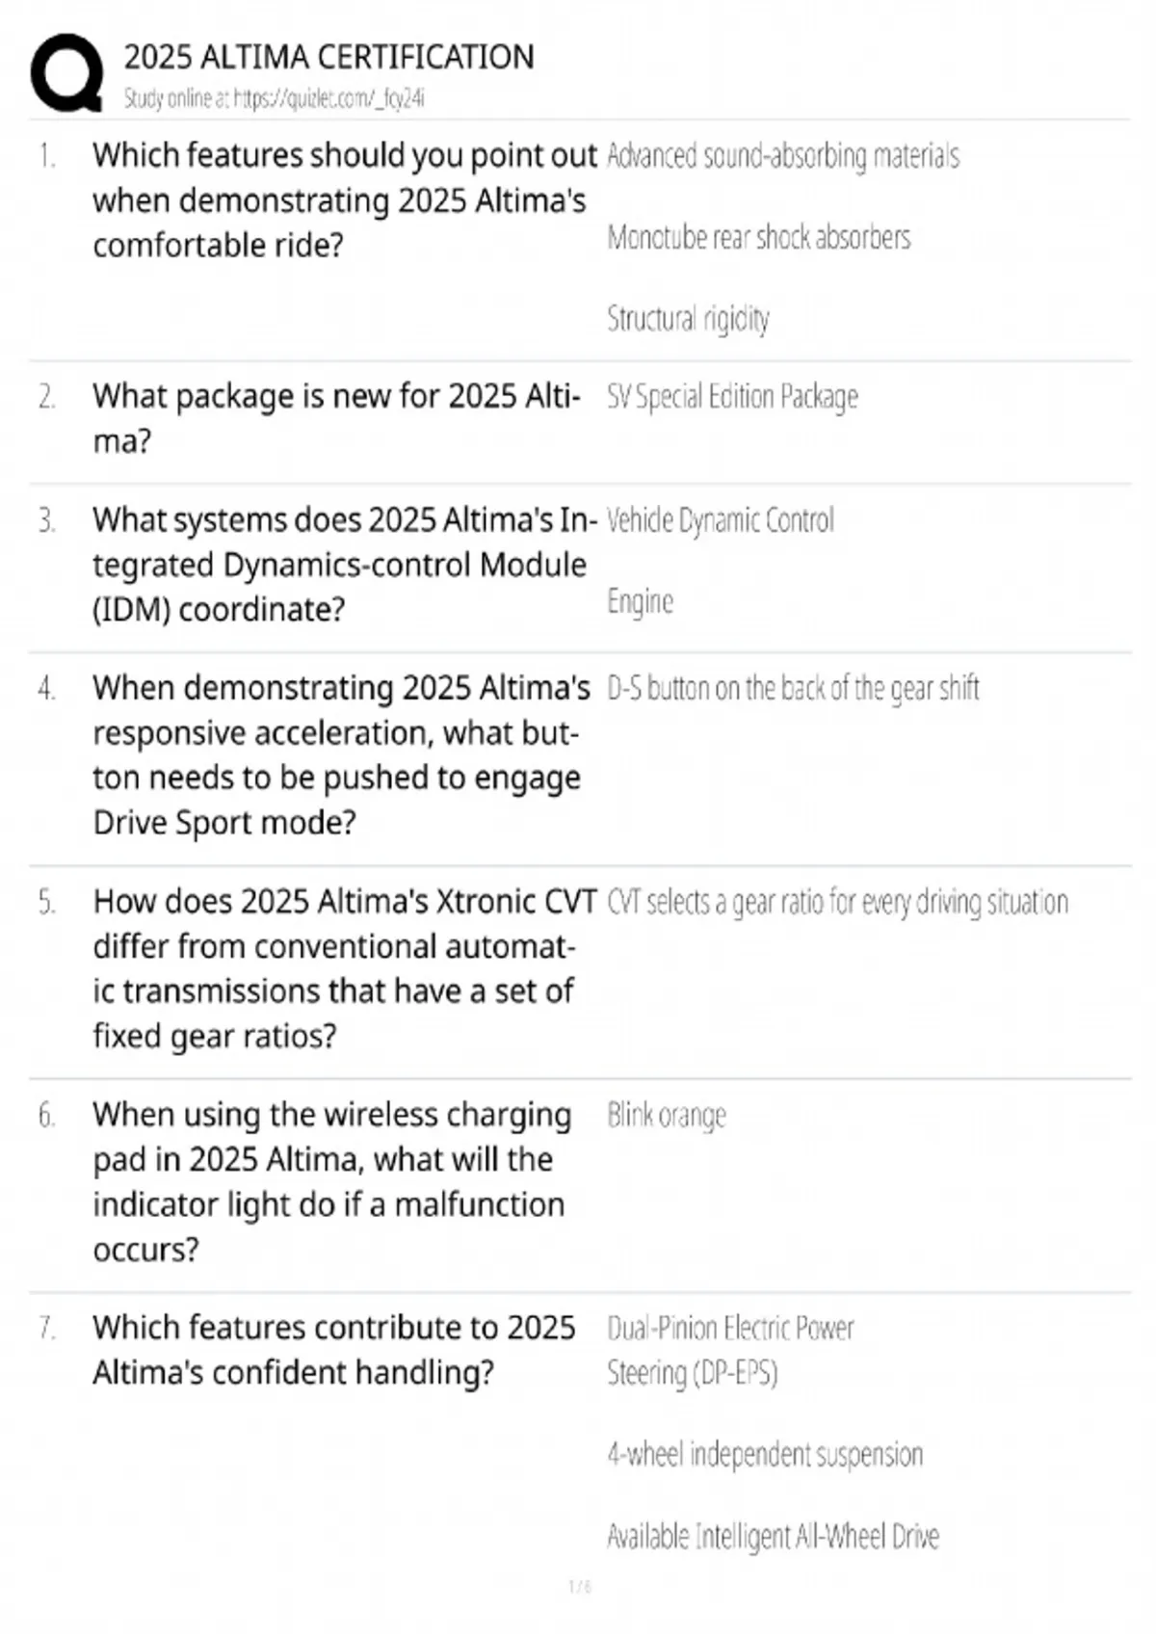The width and height of the screenshot is (1156, 1638).
Task: Click the answer Monotube rear shock absorbers
Action: coord(758,237)
